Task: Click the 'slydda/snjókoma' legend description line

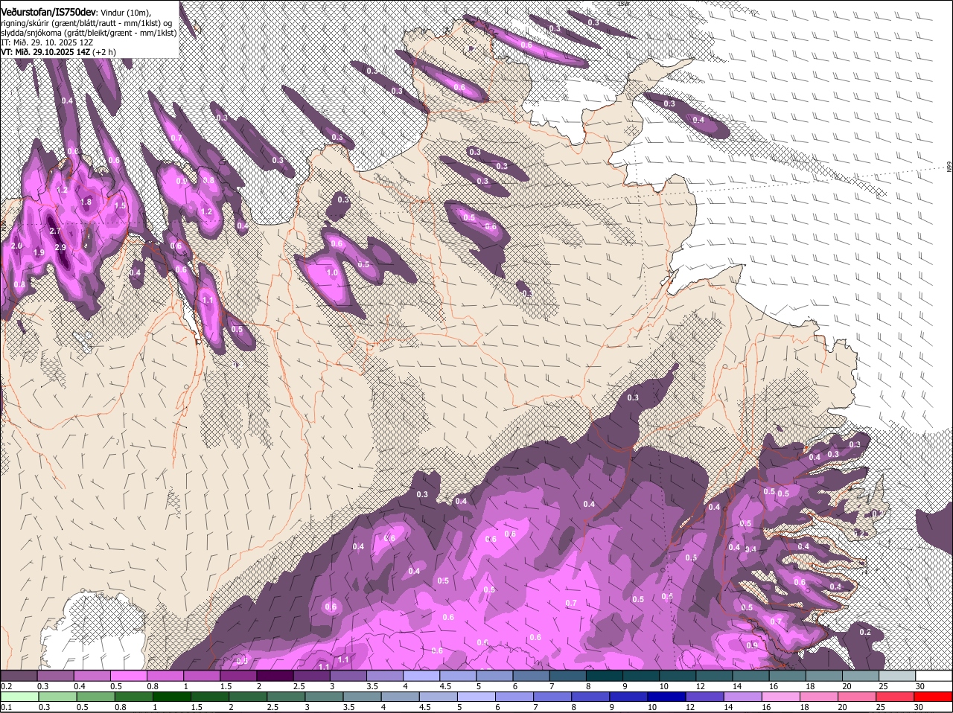Action: click(x=89, y=33)
